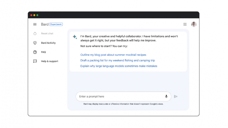Open the FAQ sidebar item

point(43,52)
